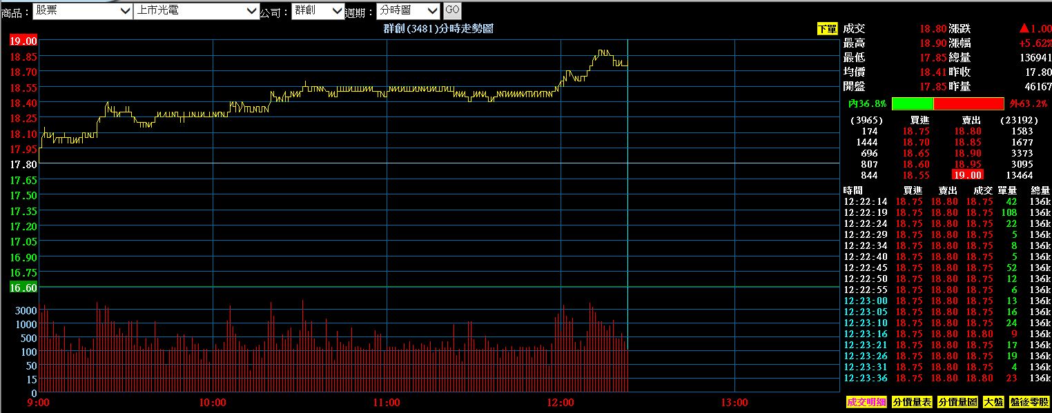
Task: Click the 11:00 time axis label
Action: point(386,402)
